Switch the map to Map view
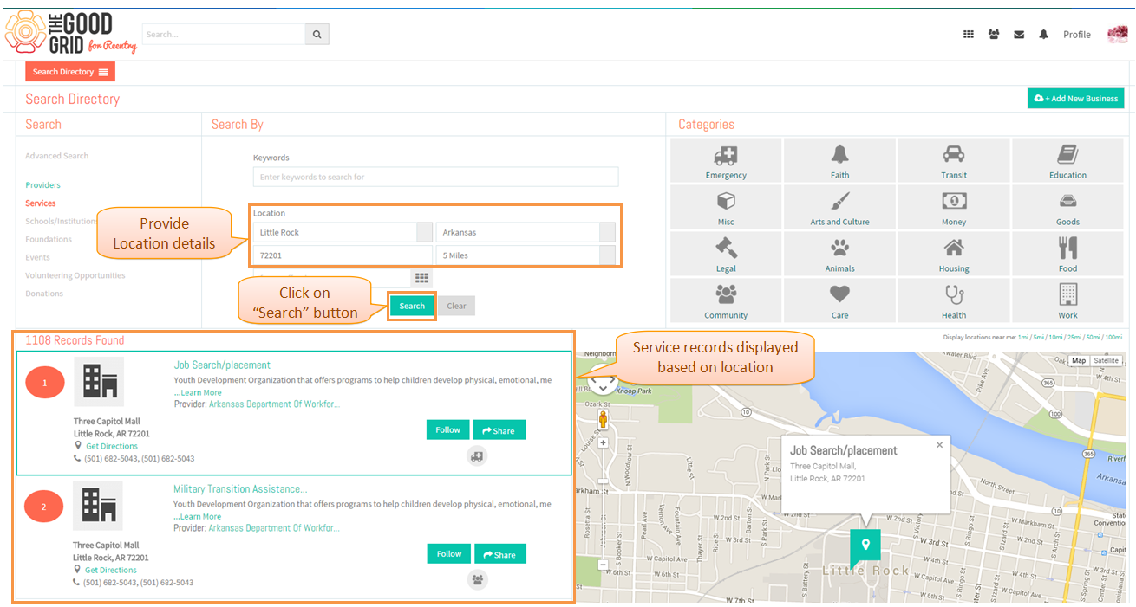Viewport: 1136px width, 607px height. pyautogui.click(x=1079, y=360)
